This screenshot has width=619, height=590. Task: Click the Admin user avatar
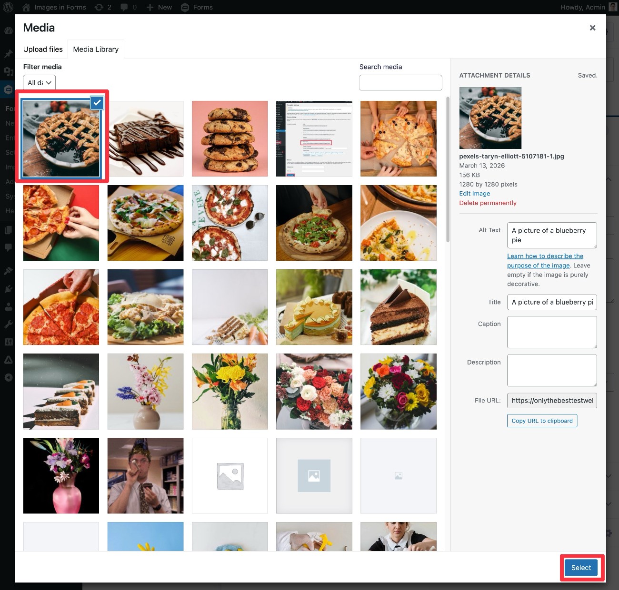613,7
